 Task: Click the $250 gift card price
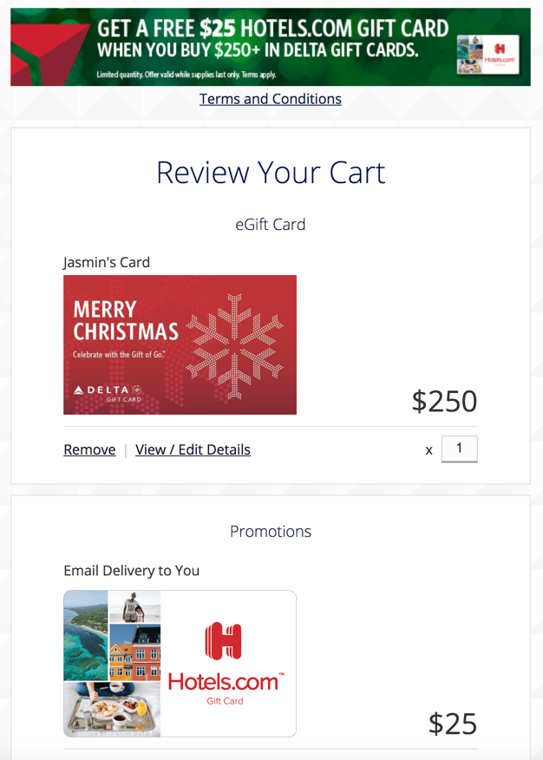point(444,402)
